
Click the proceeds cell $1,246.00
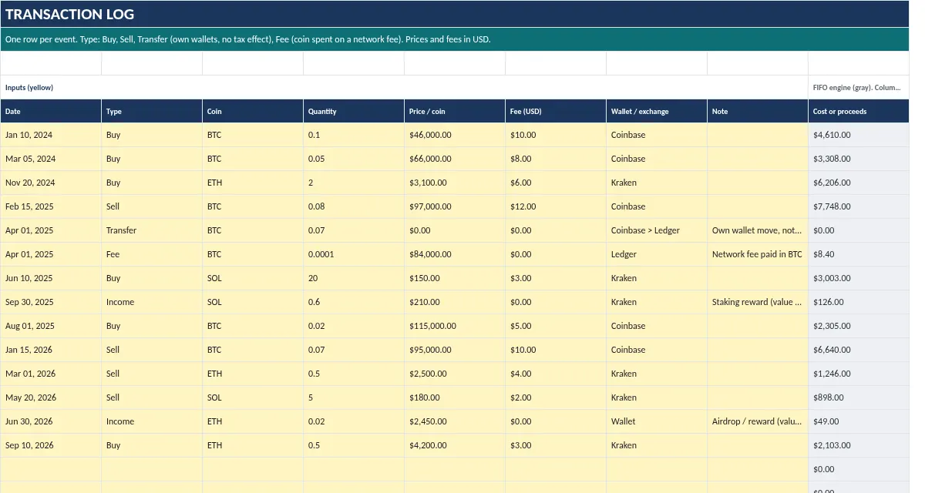click(859, 374)
